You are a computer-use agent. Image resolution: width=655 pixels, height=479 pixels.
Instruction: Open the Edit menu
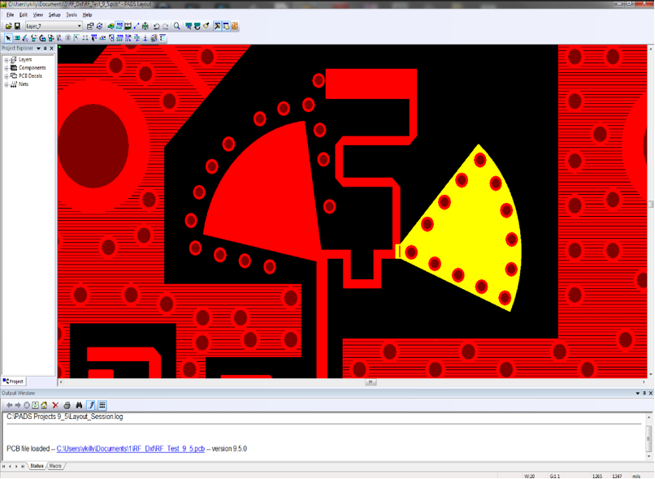24,15
